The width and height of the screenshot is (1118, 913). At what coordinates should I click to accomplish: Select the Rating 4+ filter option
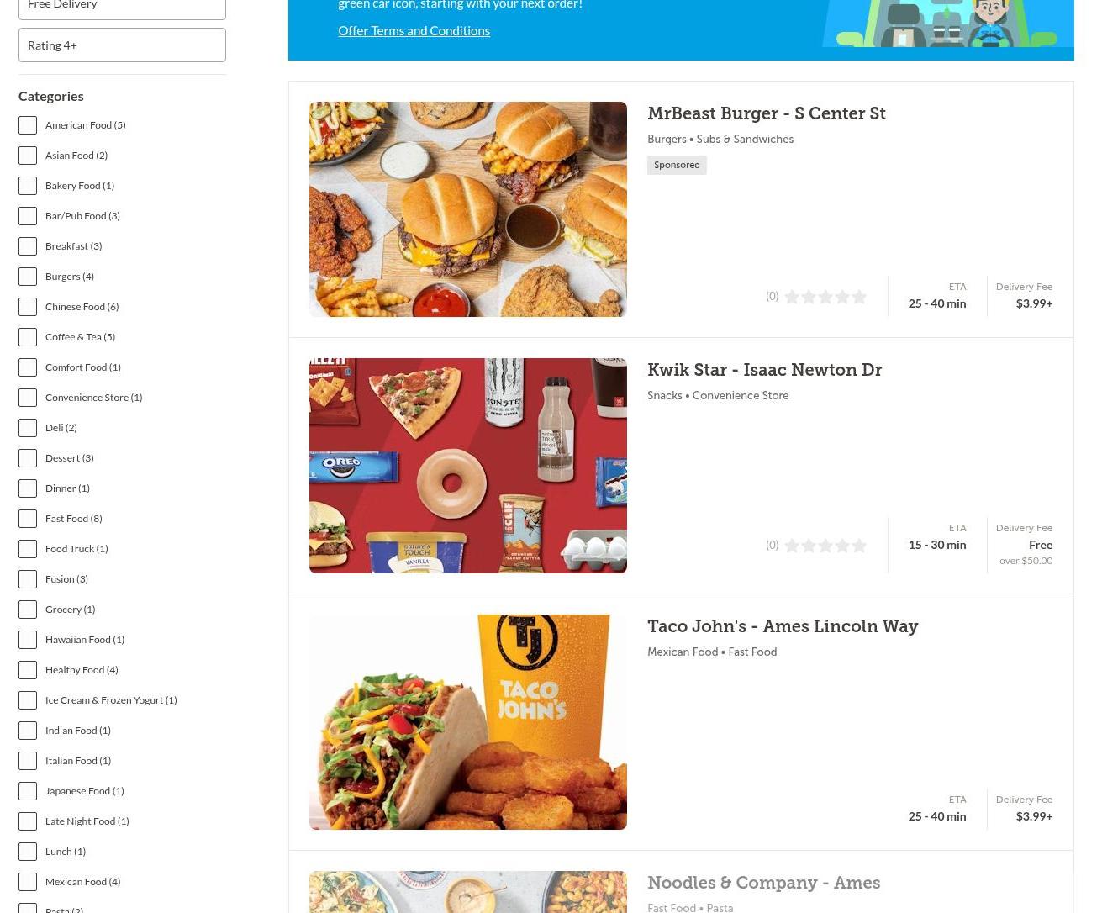(x=122, y=45)
